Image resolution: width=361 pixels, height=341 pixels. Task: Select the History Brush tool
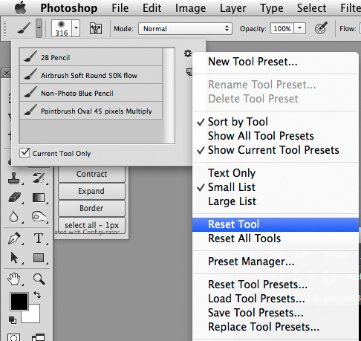(39, 178)
